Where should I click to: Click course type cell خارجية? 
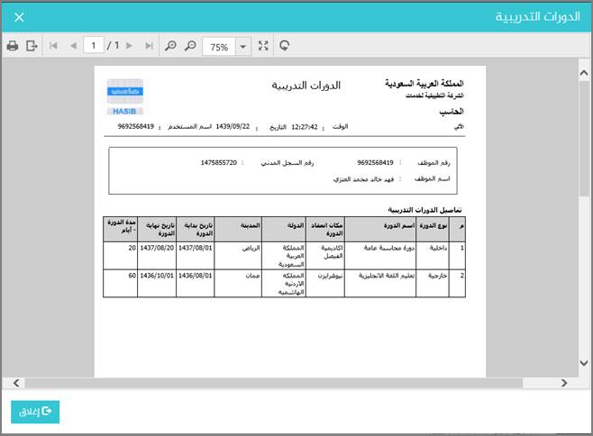433,283
